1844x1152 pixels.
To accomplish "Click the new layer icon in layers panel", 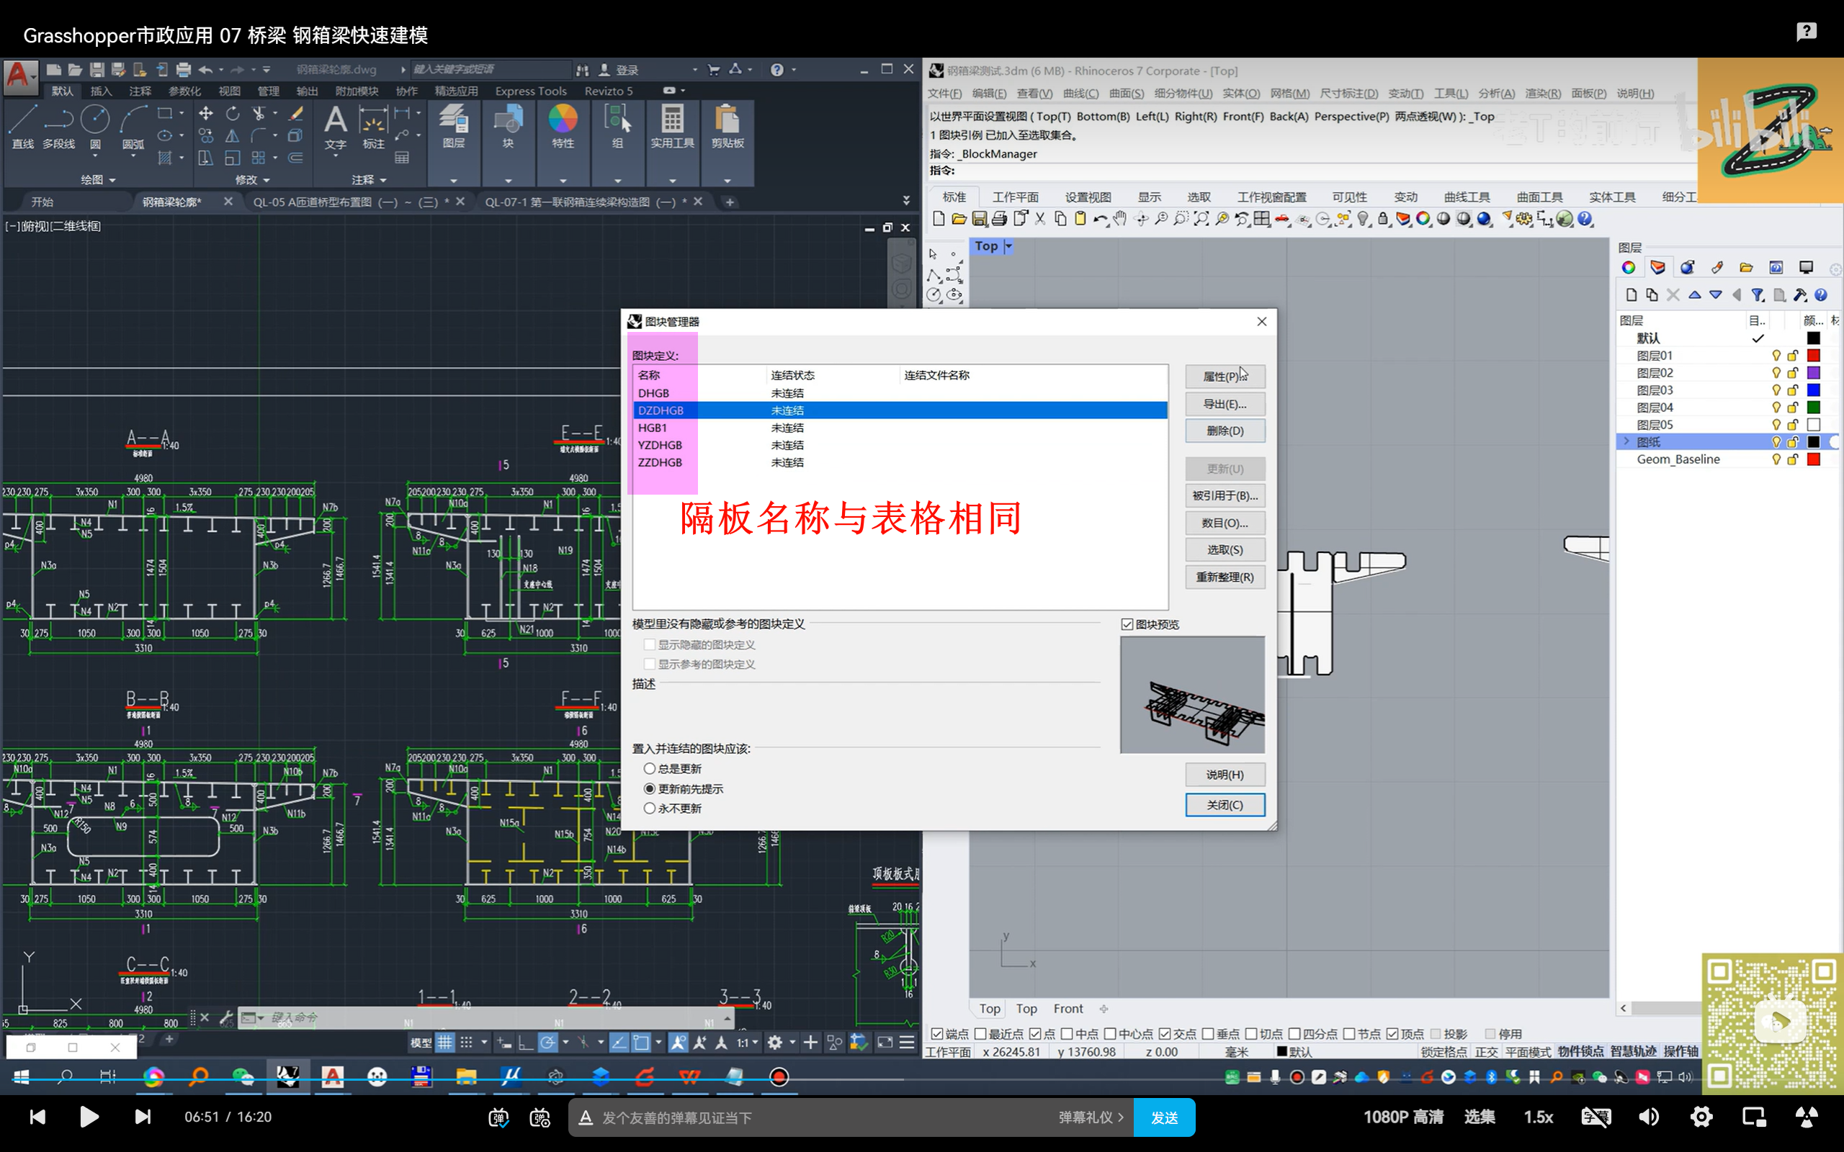I will point(1631,295).
